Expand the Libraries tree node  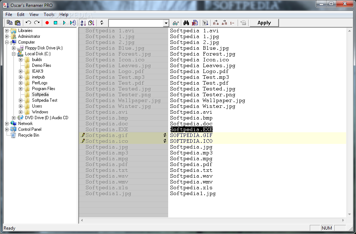coord(7,31)
